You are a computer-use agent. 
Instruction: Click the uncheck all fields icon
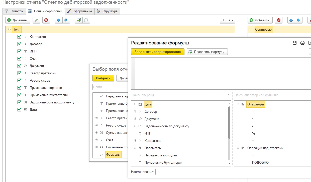pyautogui.click(x=86, y=20)
